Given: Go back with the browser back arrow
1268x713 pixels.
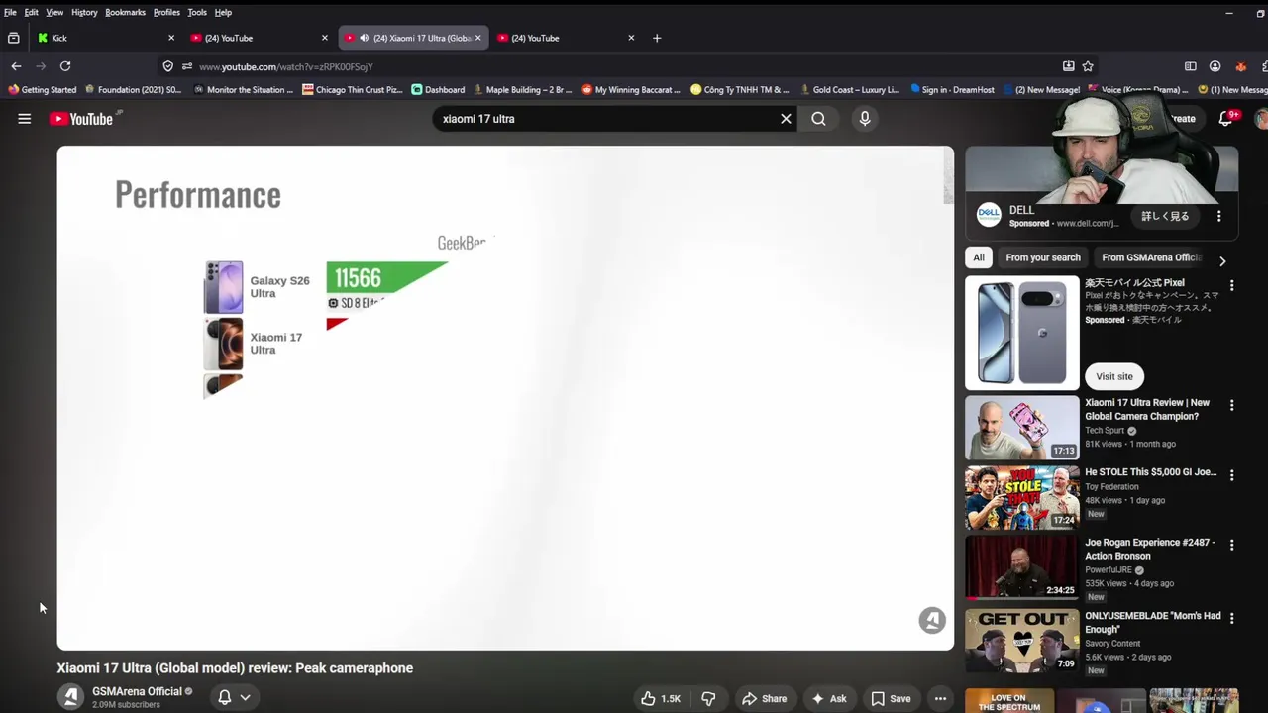Looking at the screenshot, I should click(x=16, y=66).
